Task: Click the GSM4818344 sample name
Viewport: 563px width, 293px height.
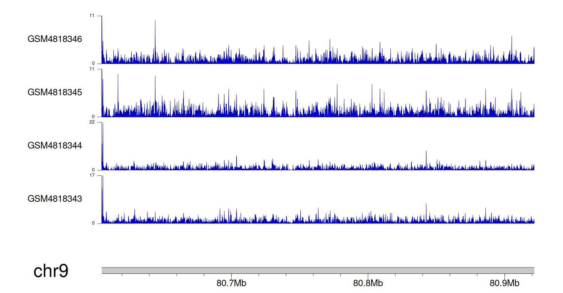Action: pyautogui.click(x=55, y=146)
